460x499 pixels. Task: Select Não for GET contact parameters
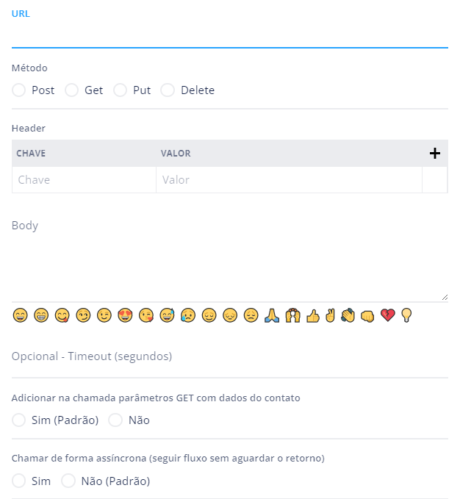115,420
